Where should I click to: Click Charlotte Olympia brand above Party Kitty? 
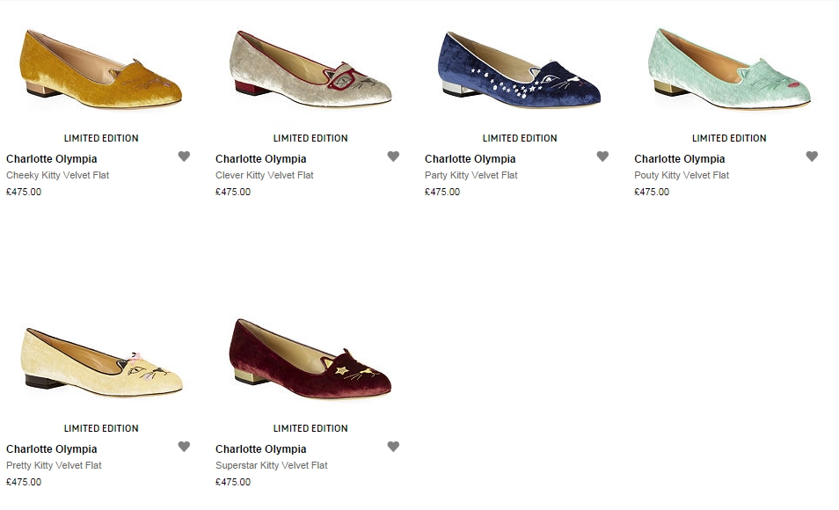pyautogui.click(x=470, y=159)
